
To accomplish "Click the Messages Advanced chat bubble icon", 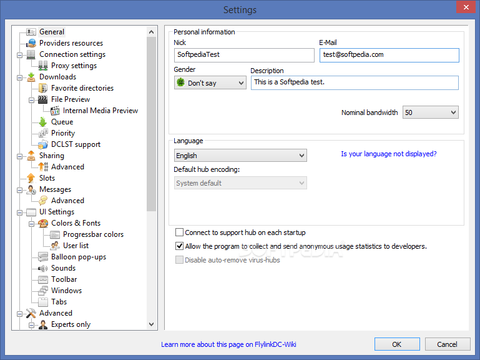I will pos(43,201).
